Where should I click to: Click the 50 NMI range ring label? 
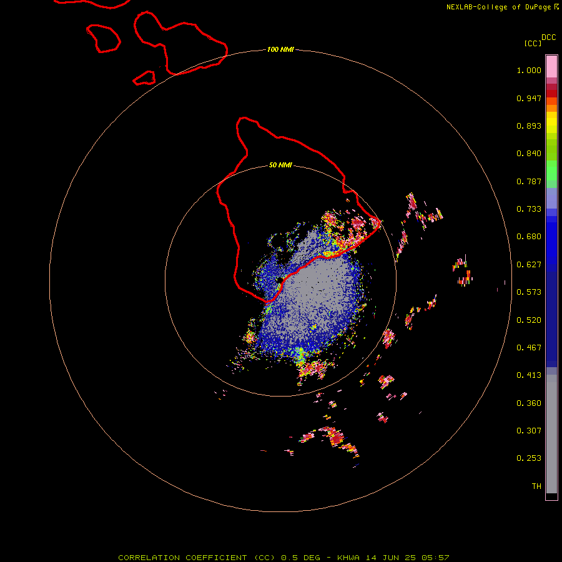[x=280, y=165]
